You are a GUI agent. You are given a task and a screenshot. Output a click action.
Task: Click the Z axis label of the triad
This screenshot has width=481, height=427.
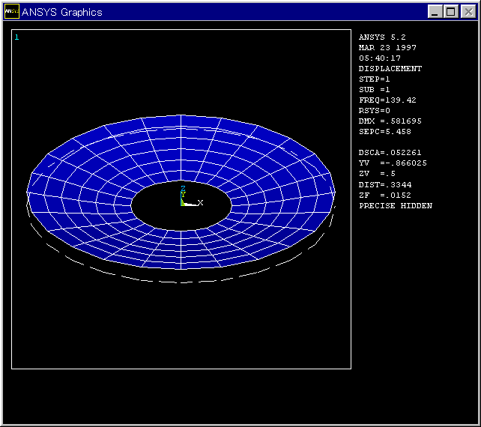(x=183, y=188)
